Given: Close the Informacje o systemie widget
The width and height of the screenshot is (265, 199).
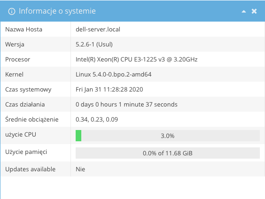Looking at the screenshot, I should [254, 11].
